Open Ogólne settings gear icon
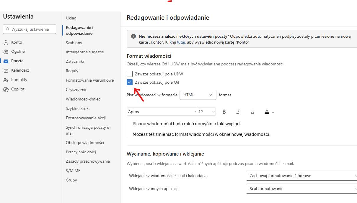Viewport: 357px width, 203px height. click(6, 52)
